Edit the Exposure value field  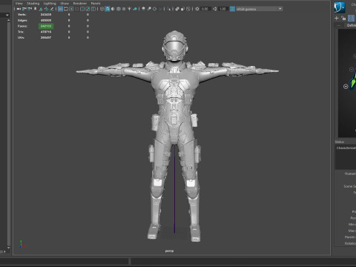(x=205, y=9)
